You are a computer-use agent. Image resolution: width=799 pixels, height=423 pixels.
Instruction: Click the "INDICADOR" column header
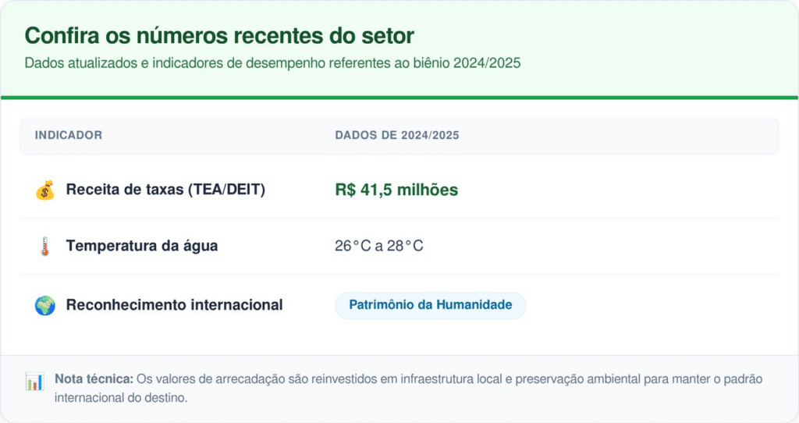(x=69, y=136)
